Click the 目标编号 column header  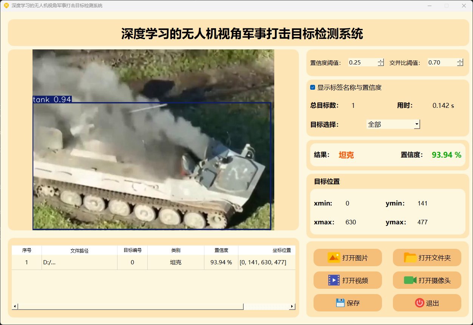(132, 250)
